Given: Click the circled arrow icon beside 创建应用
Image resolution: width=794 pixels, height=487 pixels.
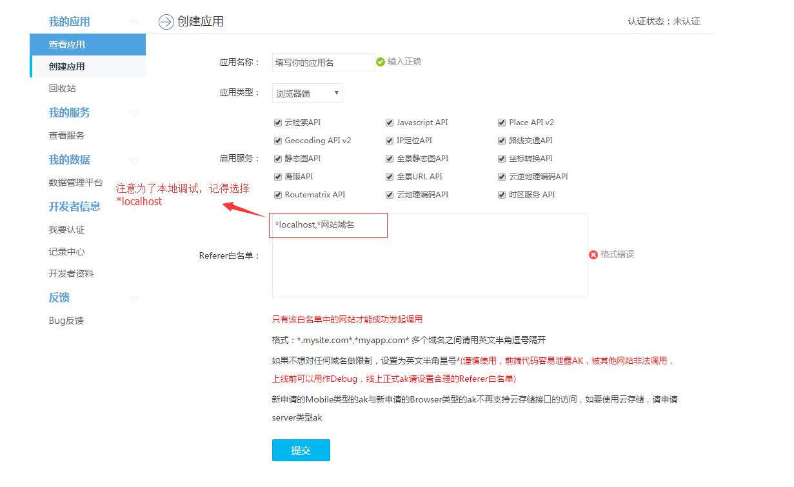Looking at the screenshot, I should point(166,22).
